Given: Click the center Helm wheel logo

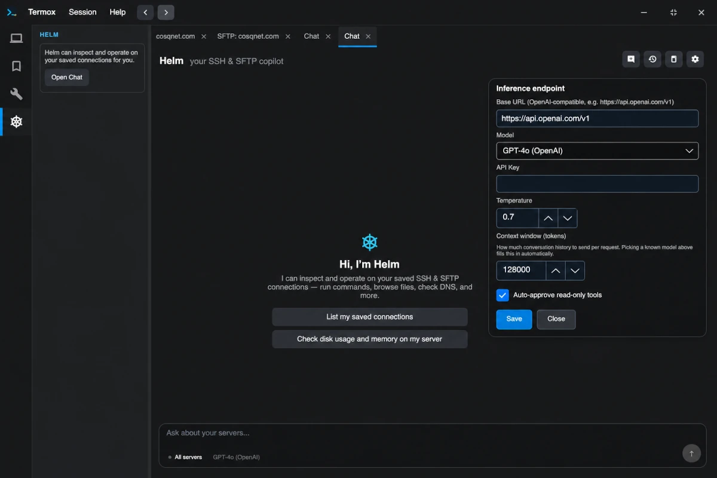Looking at the screenshot, I should (370, 242).
